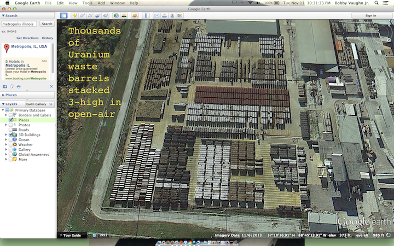This screenshot has width=394, height=246.
Task: Toggle the Primary Database checkbox
Action: point(7,110)
